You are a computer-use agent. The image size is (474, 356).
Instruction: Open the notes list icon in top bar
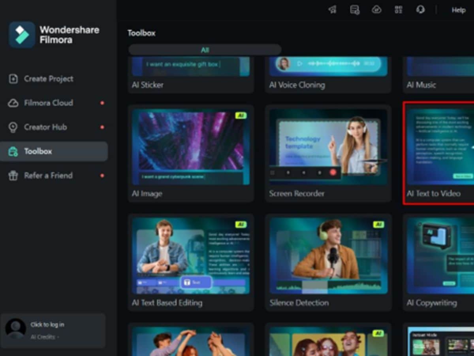tap(355, 10)
